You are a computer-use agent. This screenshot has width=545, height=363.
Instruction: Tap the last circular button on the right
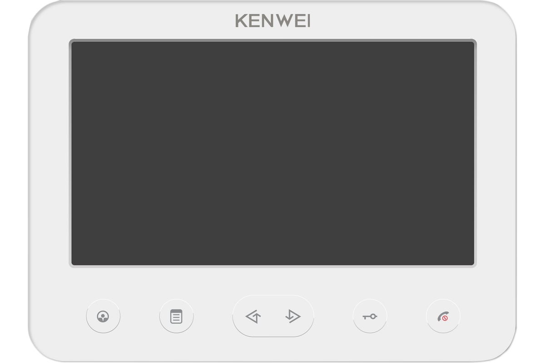pos(443,316)
